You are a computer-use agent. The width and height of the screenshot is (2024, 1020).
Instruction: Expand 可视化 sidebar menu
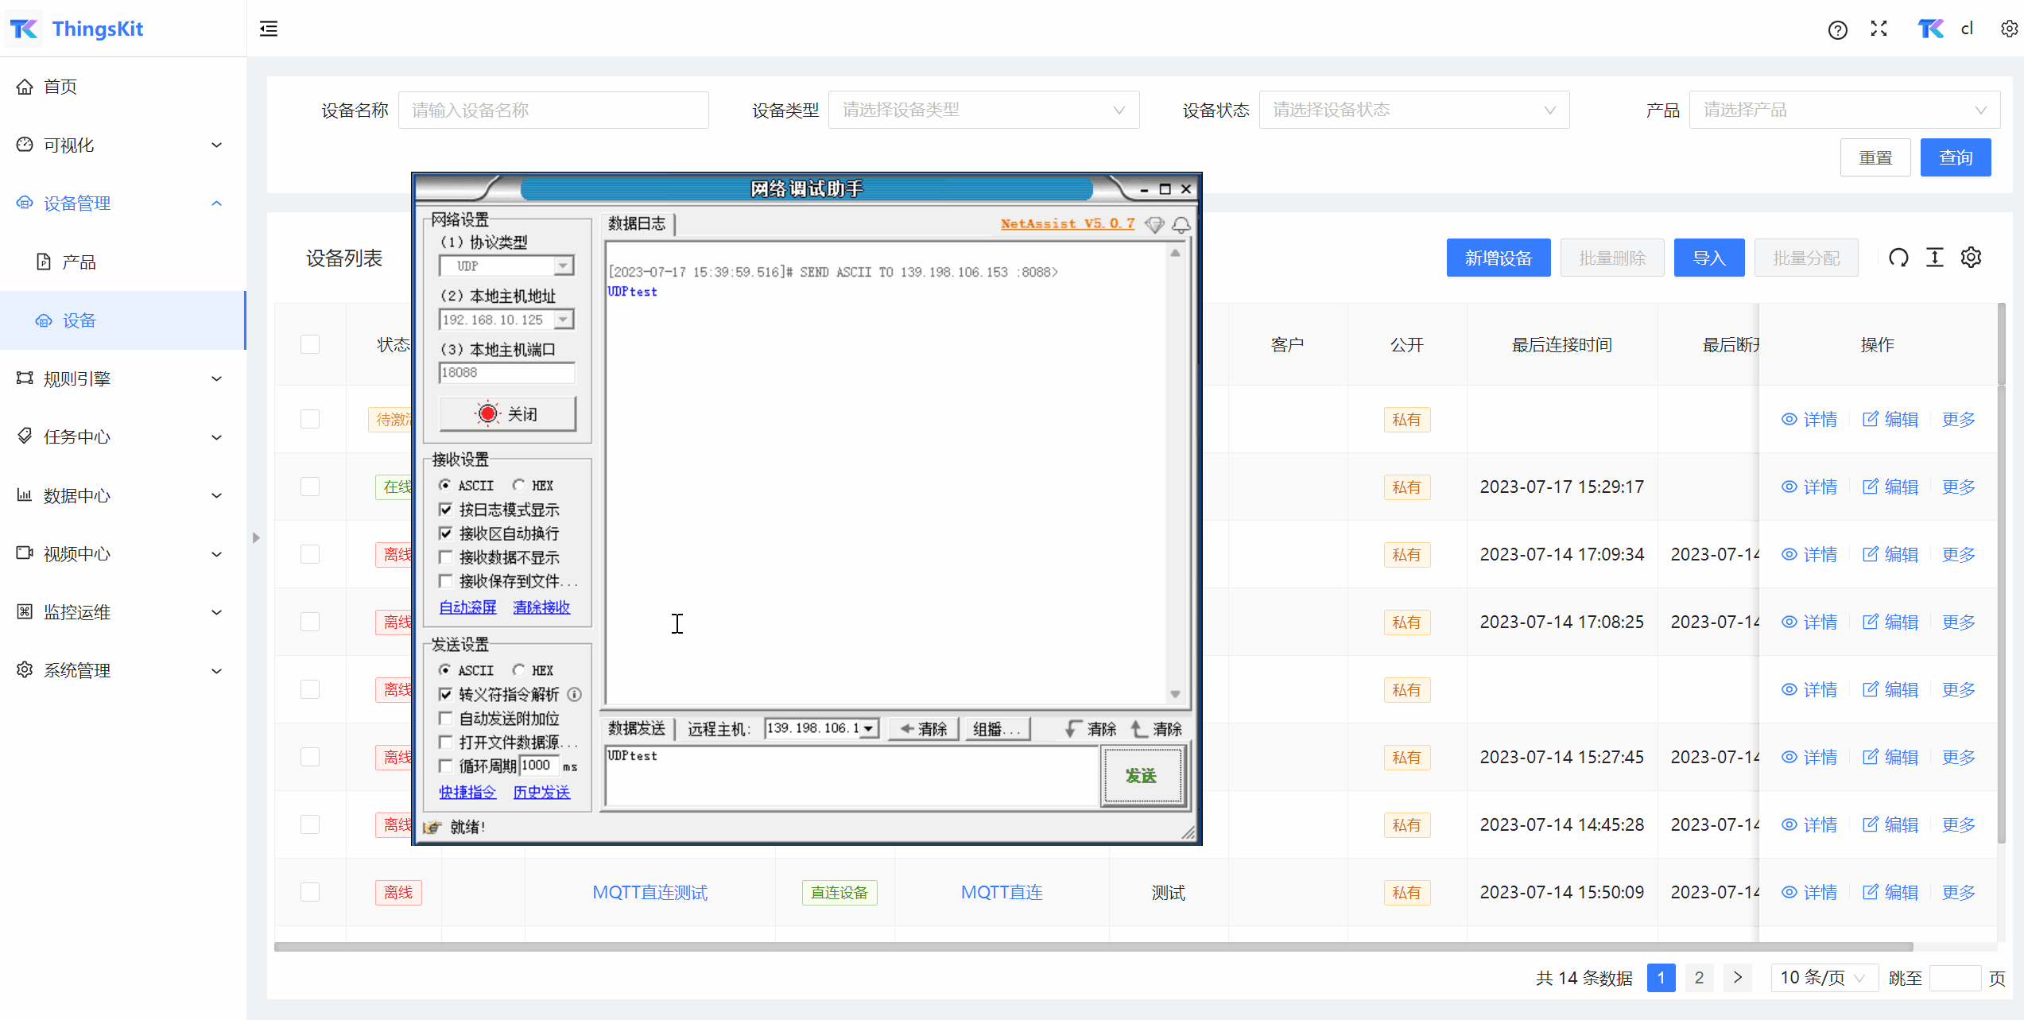[x=123, y=145]
